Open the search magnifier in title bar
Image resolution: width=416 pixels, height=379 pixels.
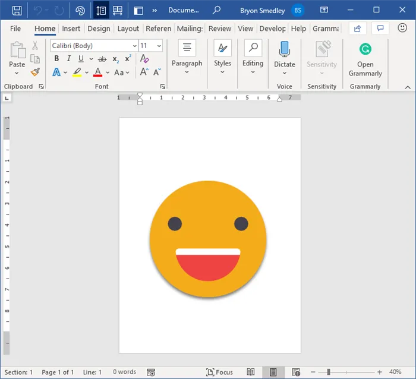[x=216, y=10]
